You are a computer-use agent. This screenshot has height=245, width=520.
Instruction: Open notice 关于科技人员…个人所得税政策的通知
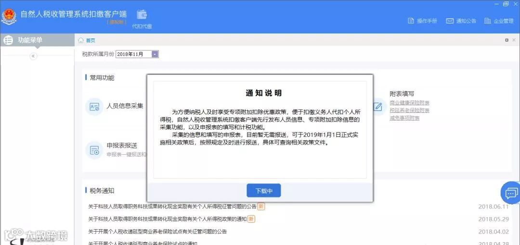pyautogui.click(x=168, y=219)
